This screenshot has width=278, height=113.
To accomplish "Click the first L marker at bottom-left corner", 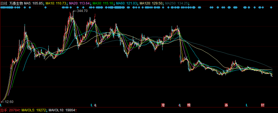I will click(x=1, y=105).
